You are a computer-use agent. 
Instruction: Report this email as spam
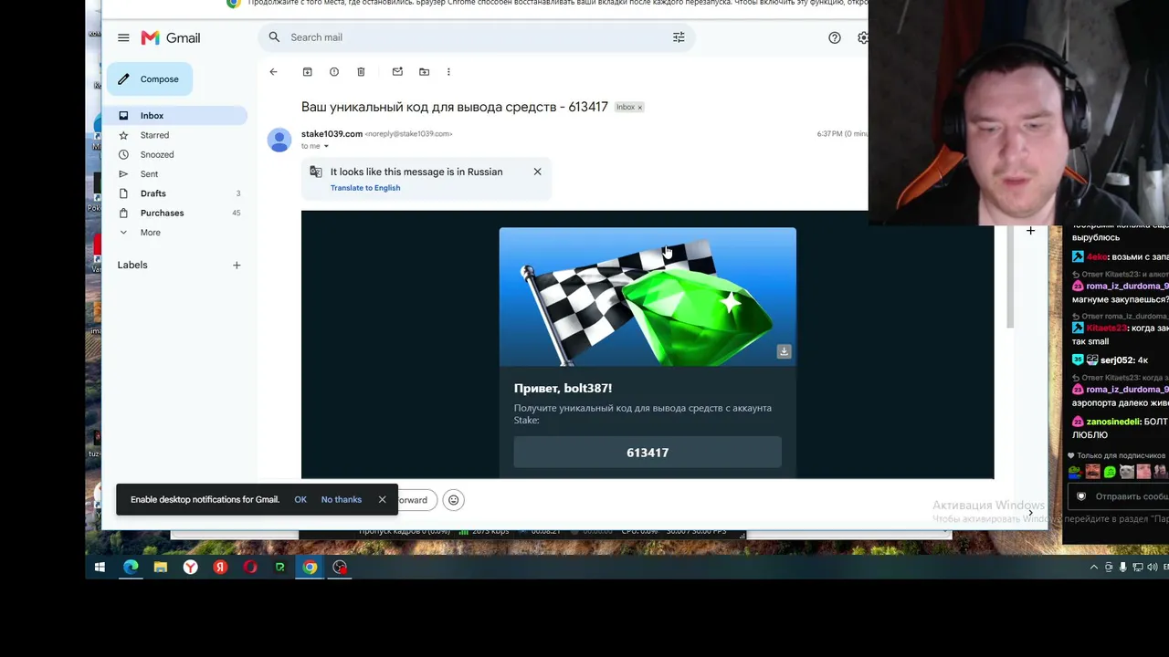[334, 72]
